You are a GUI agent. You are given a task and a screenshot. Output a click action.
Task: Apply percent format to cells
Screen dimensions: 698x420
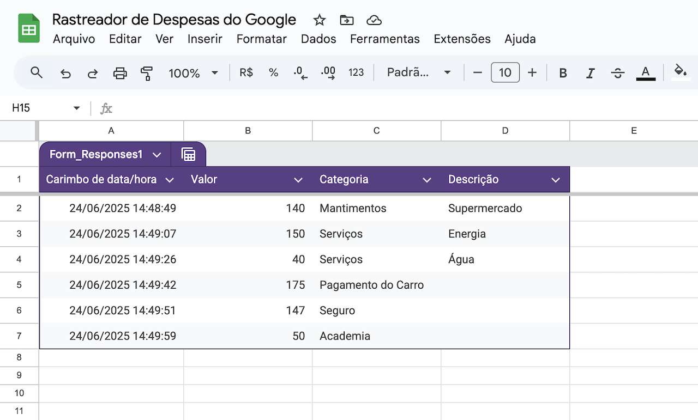(274, 72)
